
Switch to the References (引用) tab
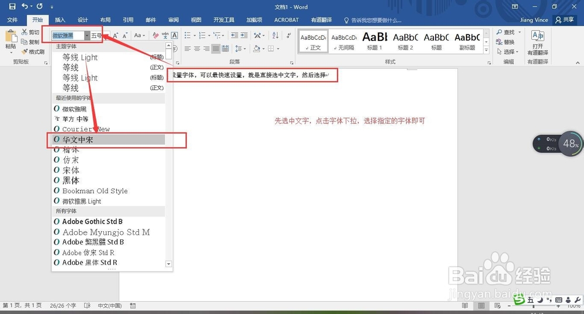tap(128, 20)
